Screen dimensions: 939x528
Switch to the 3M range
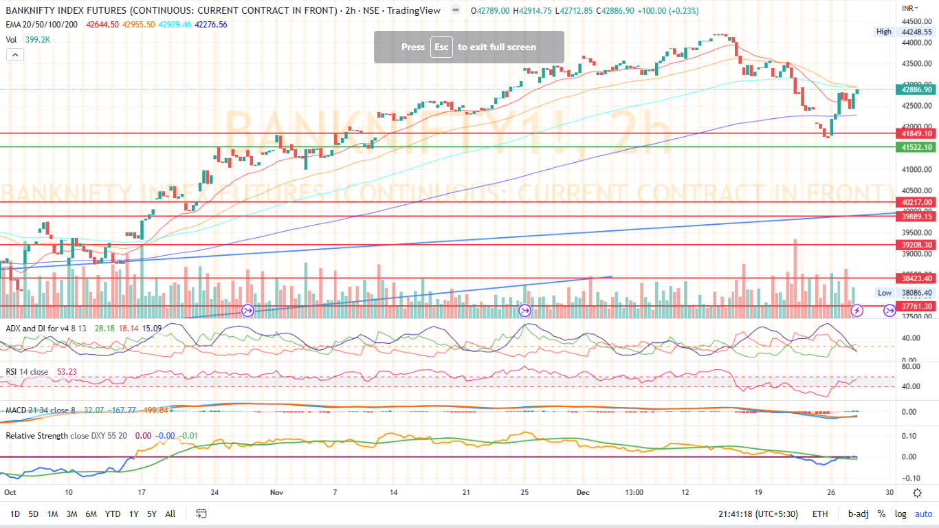coord(71,514)
